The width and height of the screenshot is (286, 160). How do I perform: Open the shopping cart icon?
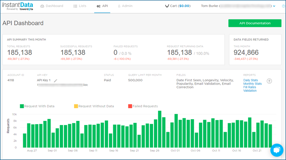167,6
